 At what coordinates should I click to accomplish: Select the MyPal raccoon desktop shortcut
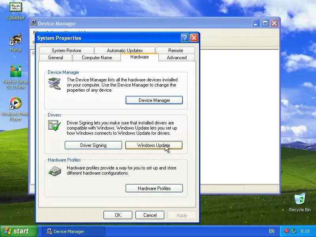(15, 39)
